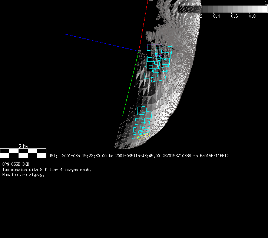Click the end time 2001-035T15:43:45.00
Viewport: 268px width, 238px height.
point(138,156)
